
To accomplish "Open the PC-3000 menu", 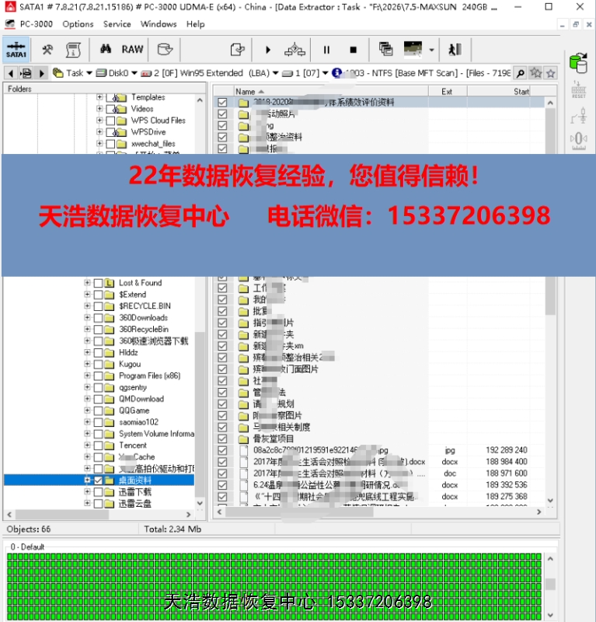I will pos(36,24).
